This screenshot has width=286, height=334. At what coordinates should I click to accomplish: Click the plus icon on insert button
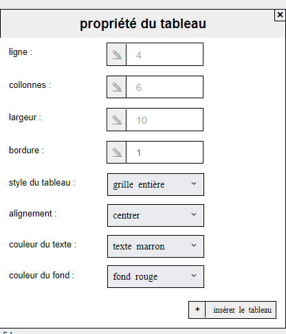click(197, 310)
